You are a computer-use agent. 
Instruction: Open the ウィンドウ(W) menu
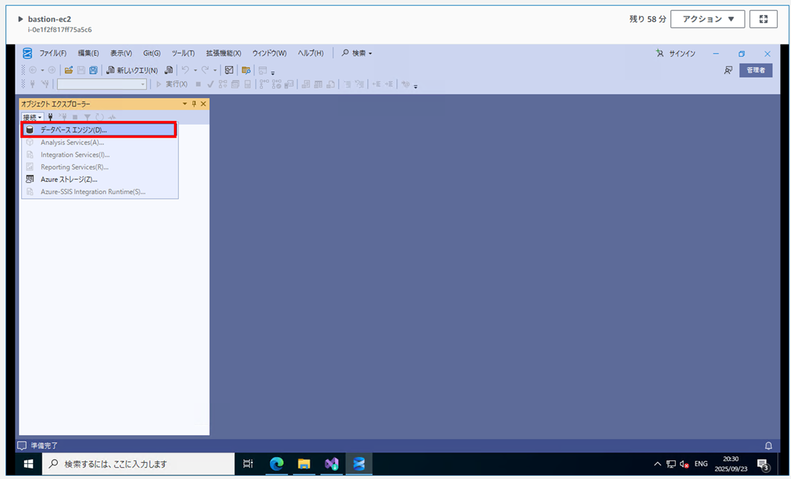tap(269, 53)
